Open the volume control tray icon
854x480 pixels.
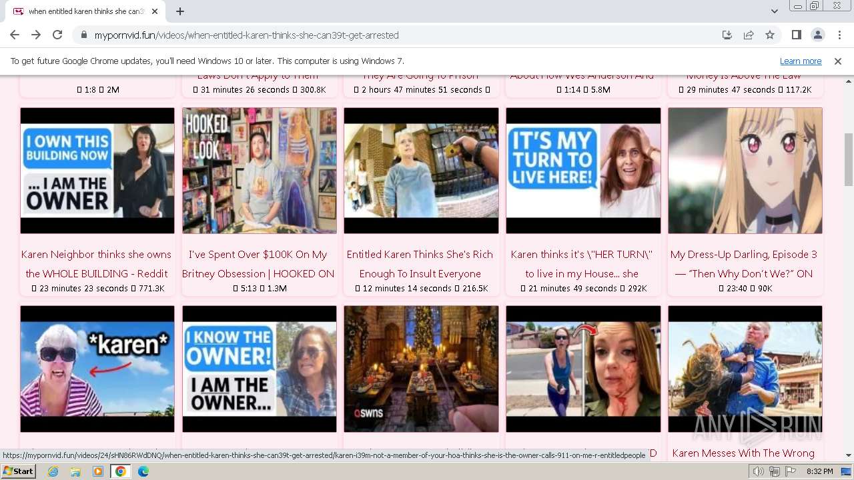pos(759,471)
